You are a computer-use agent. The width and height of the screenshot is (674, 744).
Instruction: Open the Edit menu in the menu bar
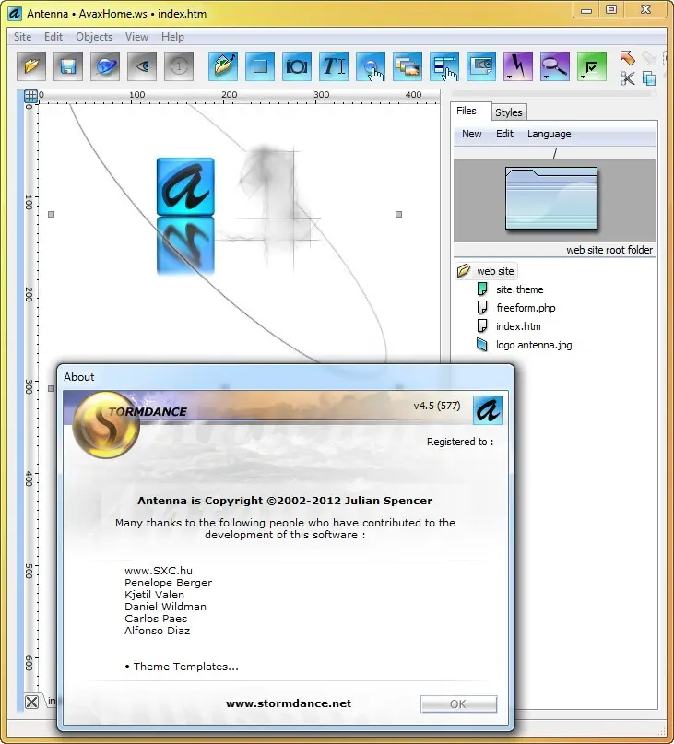point(53,37)
